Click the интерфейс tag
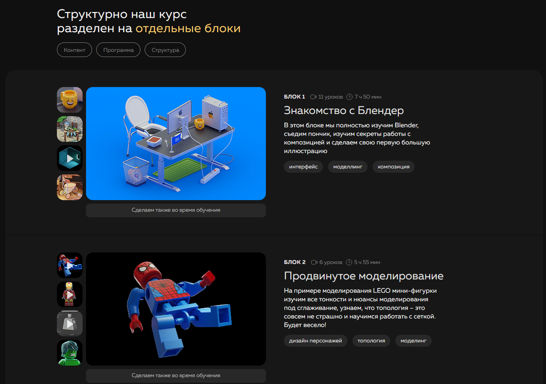The height and width of the screenshot is (384, 546). [x=303, y=167]
